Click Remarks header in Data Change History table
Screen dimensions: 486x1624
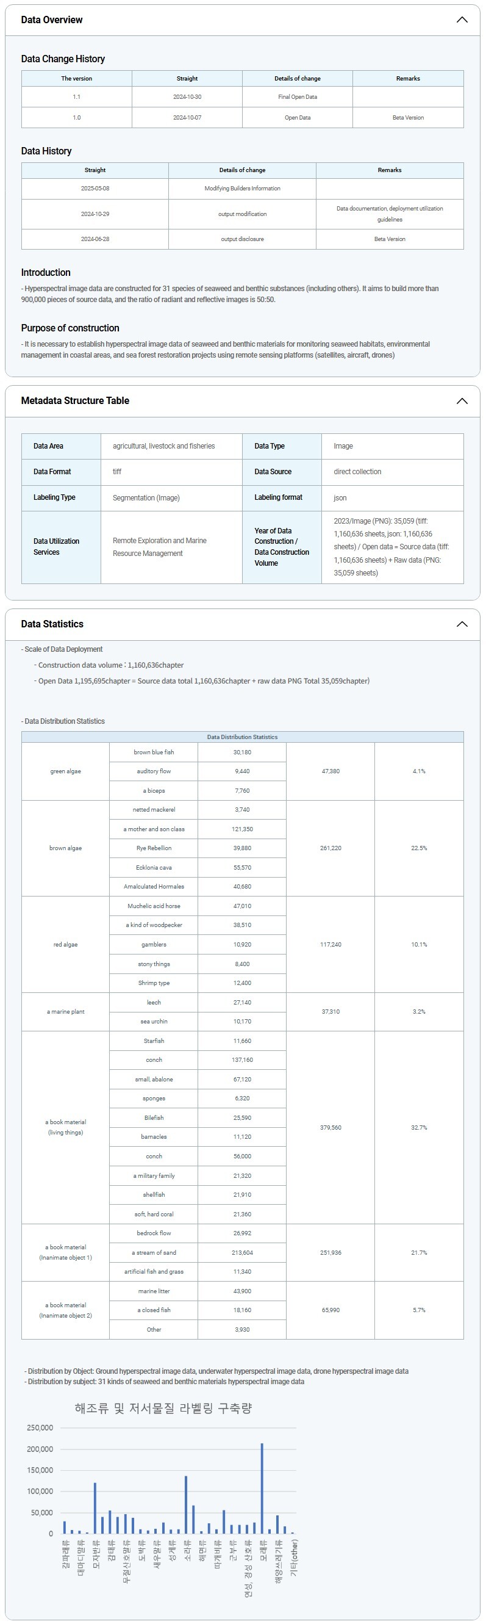coord(407,79)
